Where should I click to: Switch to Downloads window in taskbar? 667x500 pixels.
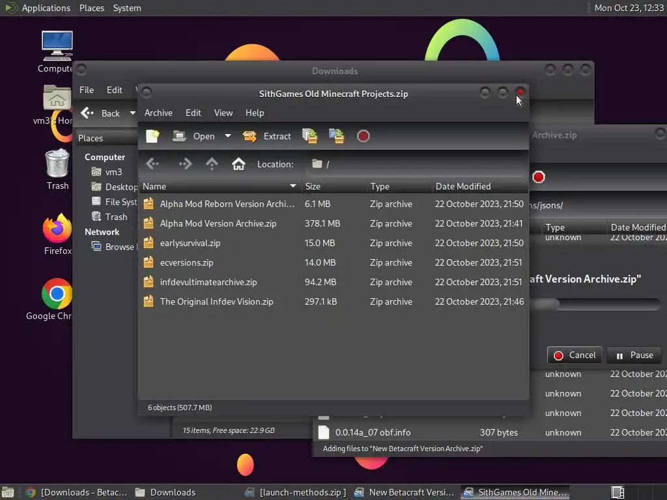166,492
